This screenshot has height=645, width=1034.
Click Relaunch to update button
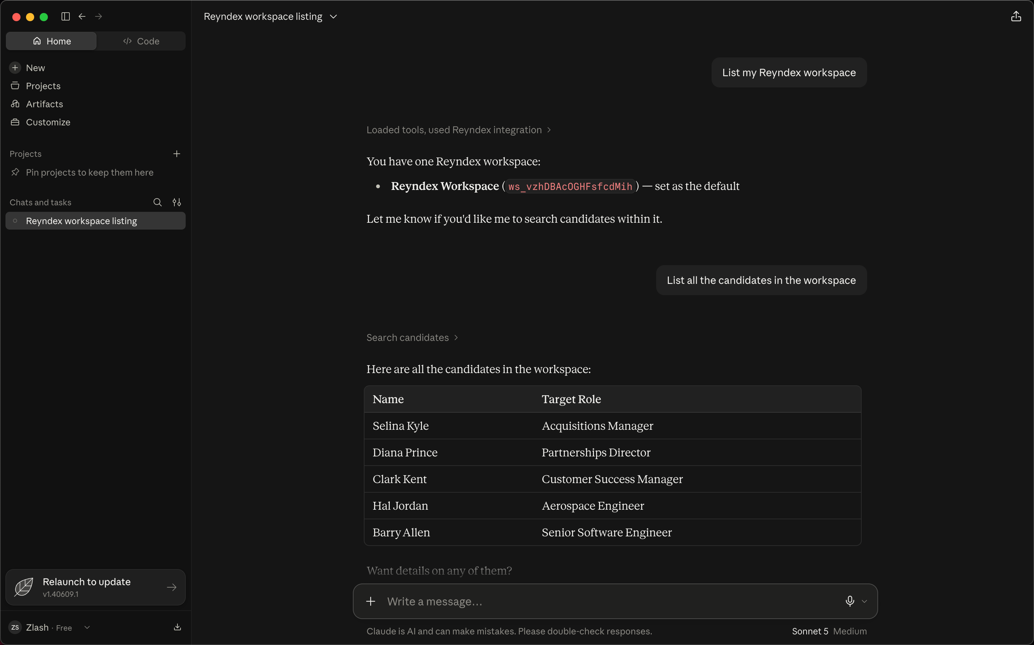[x=96, y=587]
